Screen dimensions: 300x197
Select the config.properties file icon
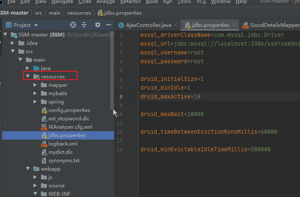click(x=44, y=110)
